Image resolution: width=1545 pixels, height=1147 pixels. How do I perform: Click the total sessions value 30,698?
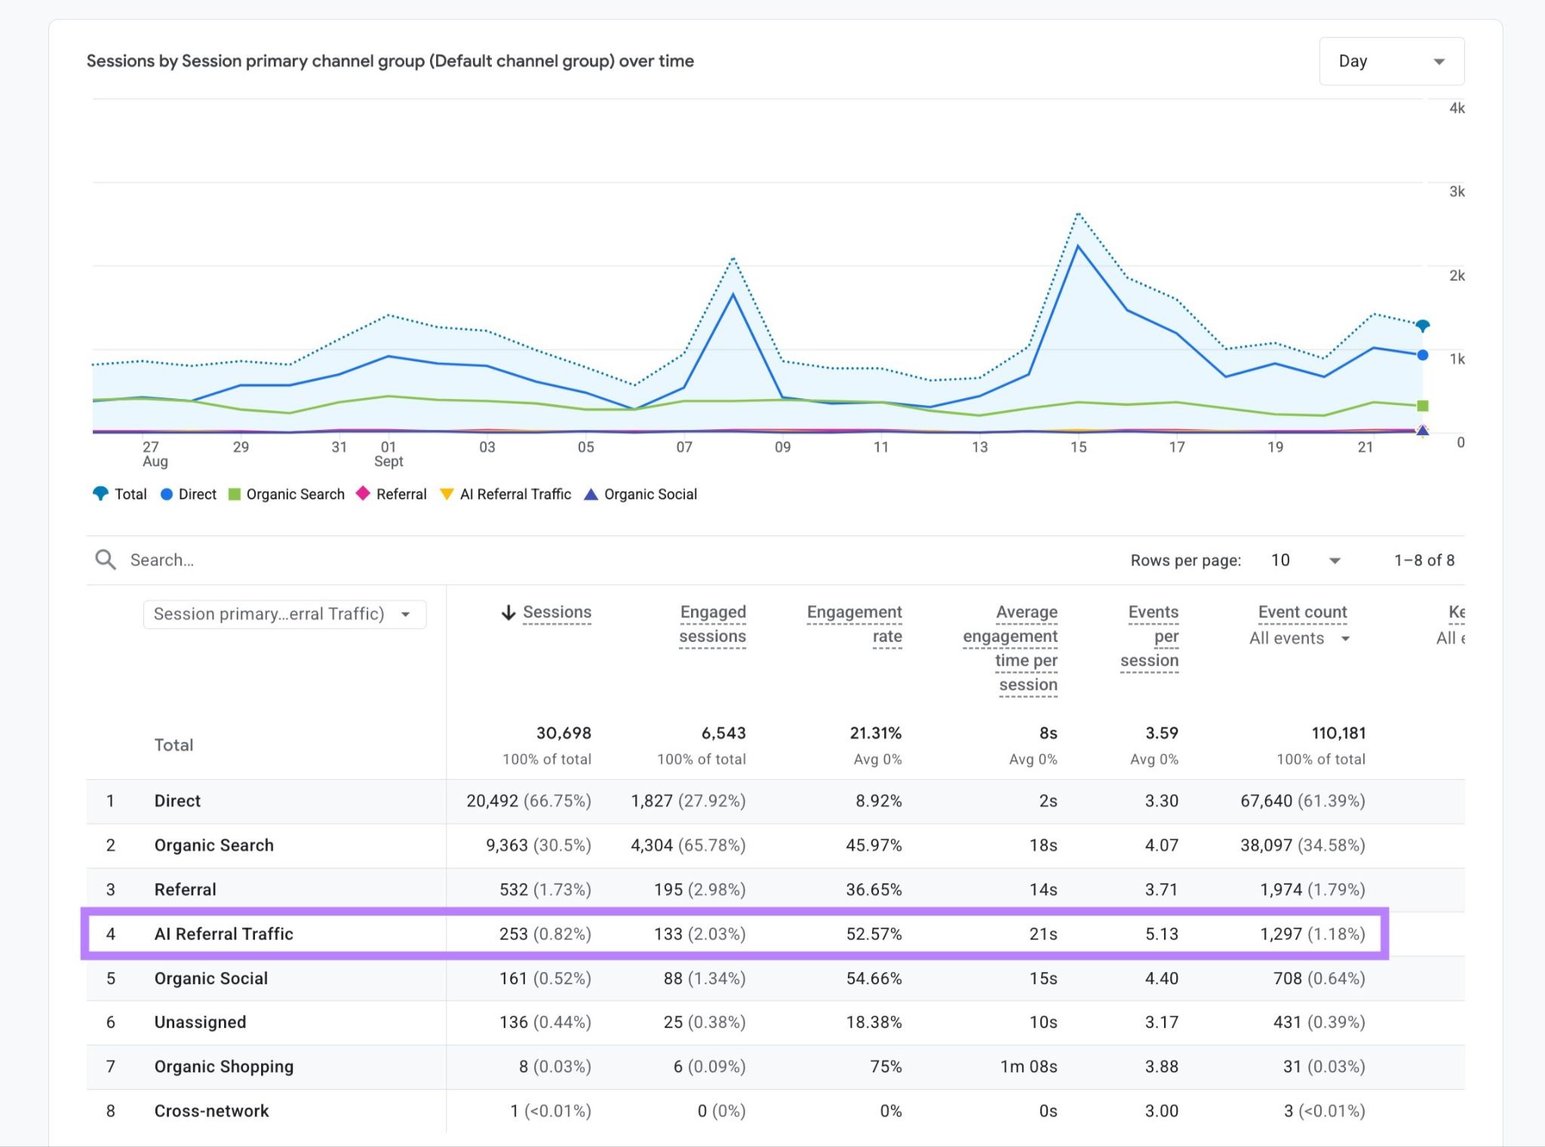click(564, 733)
